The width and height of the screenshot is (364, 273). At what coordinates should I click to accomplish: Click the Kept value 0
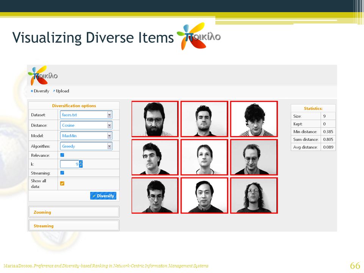click(x=324, y=124)
